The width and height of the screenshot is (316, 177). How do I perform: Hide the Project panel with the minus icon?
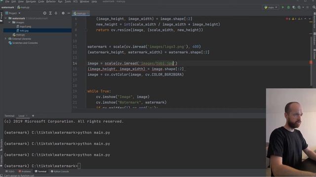[69, 13]
